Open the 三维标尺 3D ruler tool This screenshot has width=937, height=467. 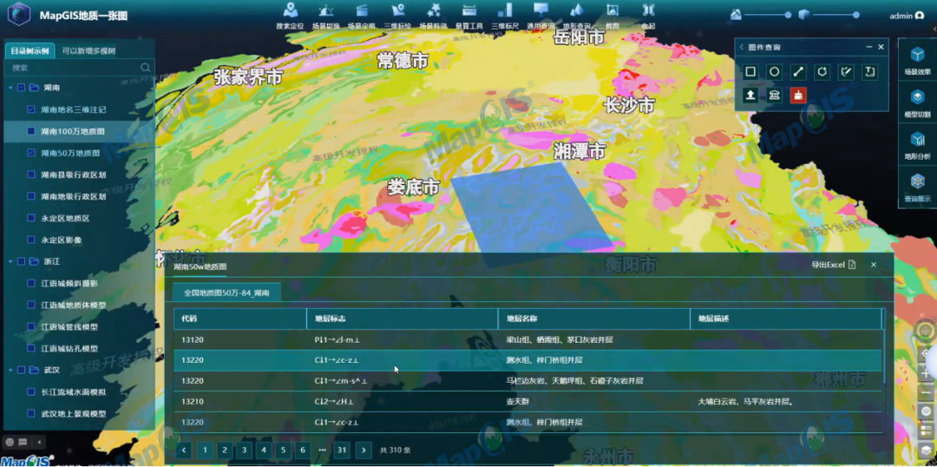(505, 16)
